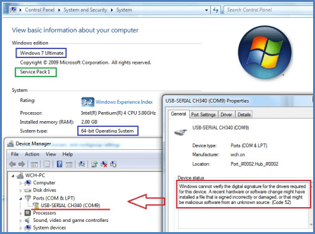Click the Control Panel icon in address bar
The image size is (315, 234).
tap(13, 10)
